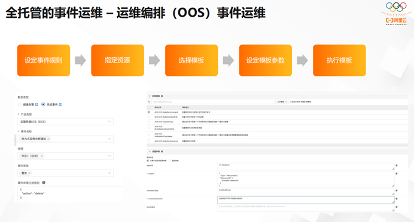Click into the workingDir text area
Viewport: 414px width, 222px height.
pos(306,208)
